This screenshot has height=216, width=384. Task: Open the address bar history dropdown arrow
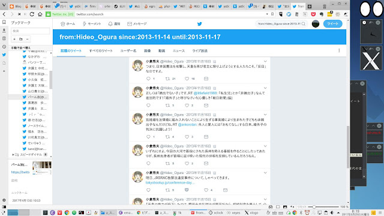(x=267, y=14)
